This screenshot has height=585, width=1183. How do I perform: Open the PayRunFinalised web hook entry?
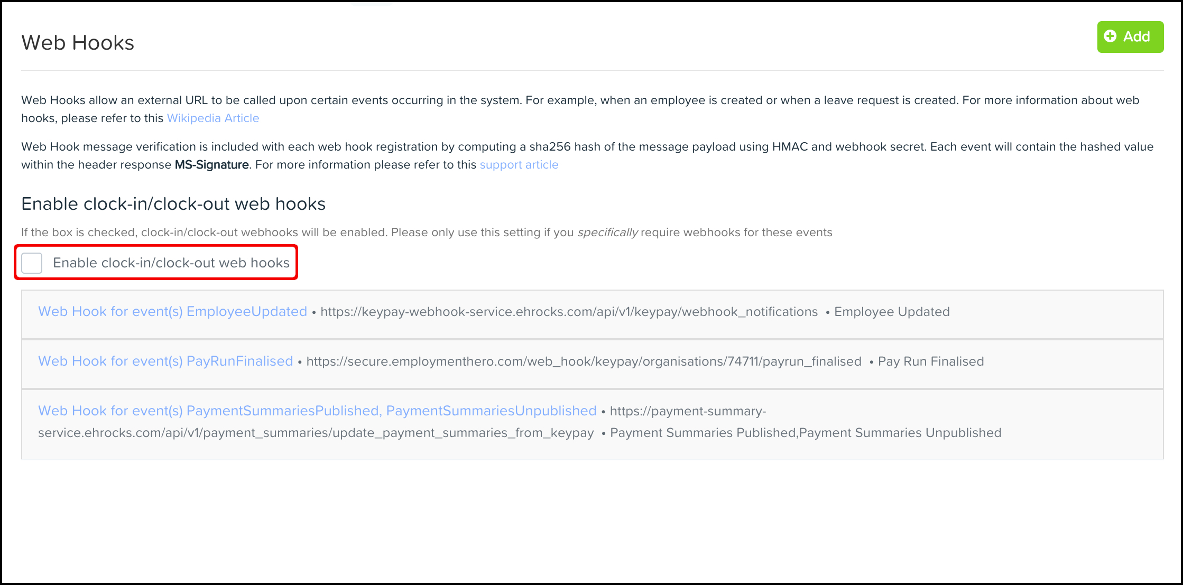[165, 361]
